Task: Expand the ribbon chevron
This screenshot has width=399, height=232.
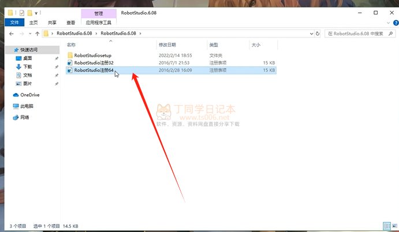Action: (388, 23)
